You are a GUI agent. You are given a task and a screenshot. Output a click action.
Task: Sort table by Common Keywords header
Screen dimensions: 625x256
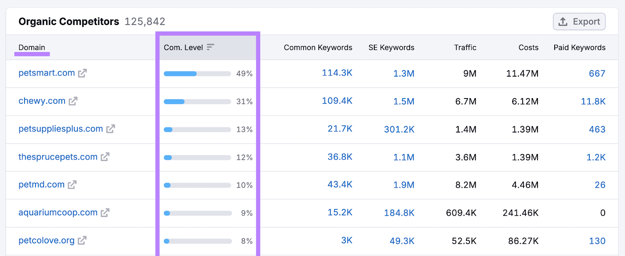point(318,48)
